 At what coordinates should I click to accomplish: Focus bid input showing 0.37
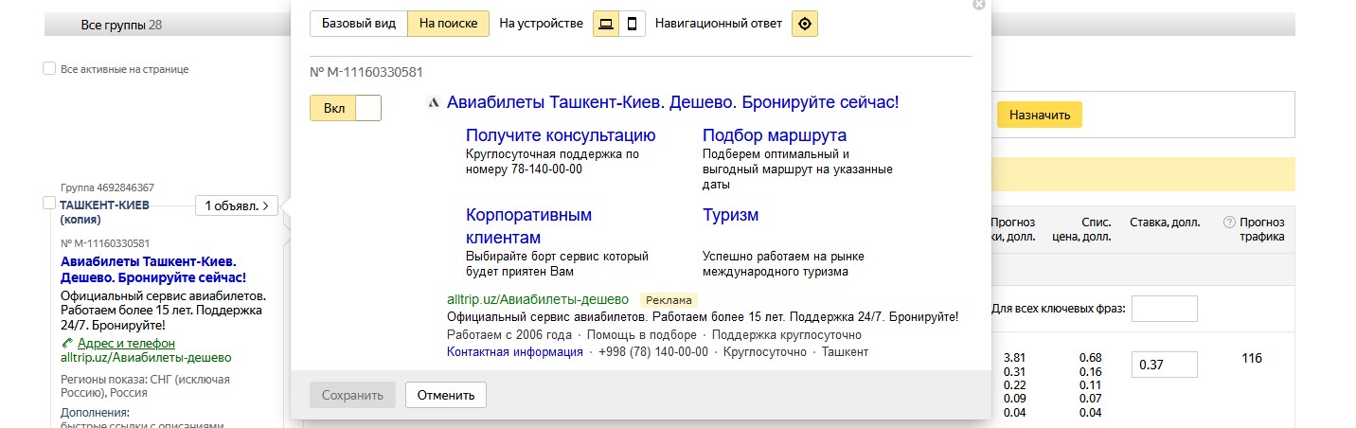click(1164, 365)
